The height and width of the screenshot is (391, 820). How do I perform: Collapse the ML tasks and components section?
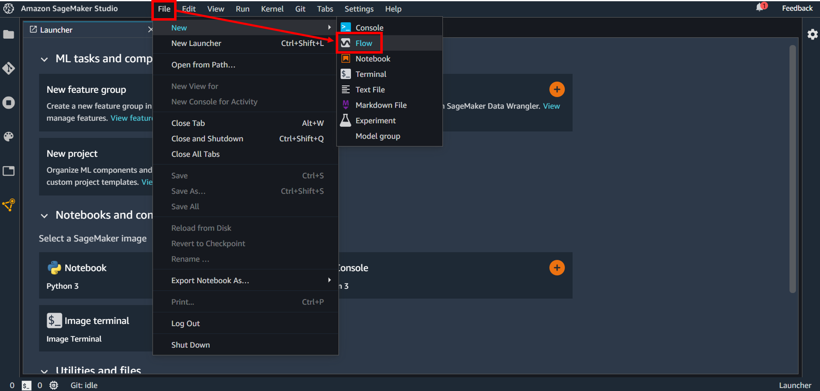pyautogui.click(x=44, y=59)
